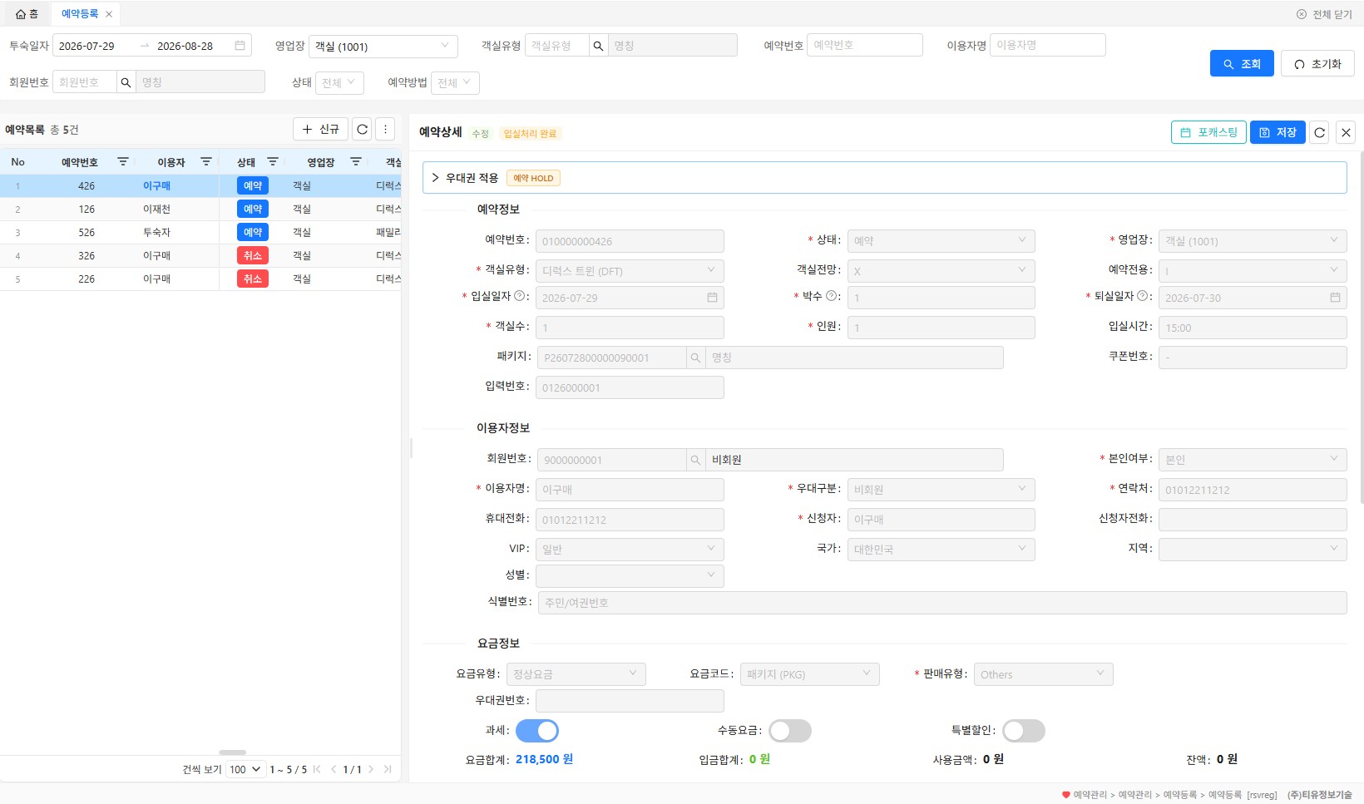Open the 건씩 보기 100 page size dropdown

[246, 769]
